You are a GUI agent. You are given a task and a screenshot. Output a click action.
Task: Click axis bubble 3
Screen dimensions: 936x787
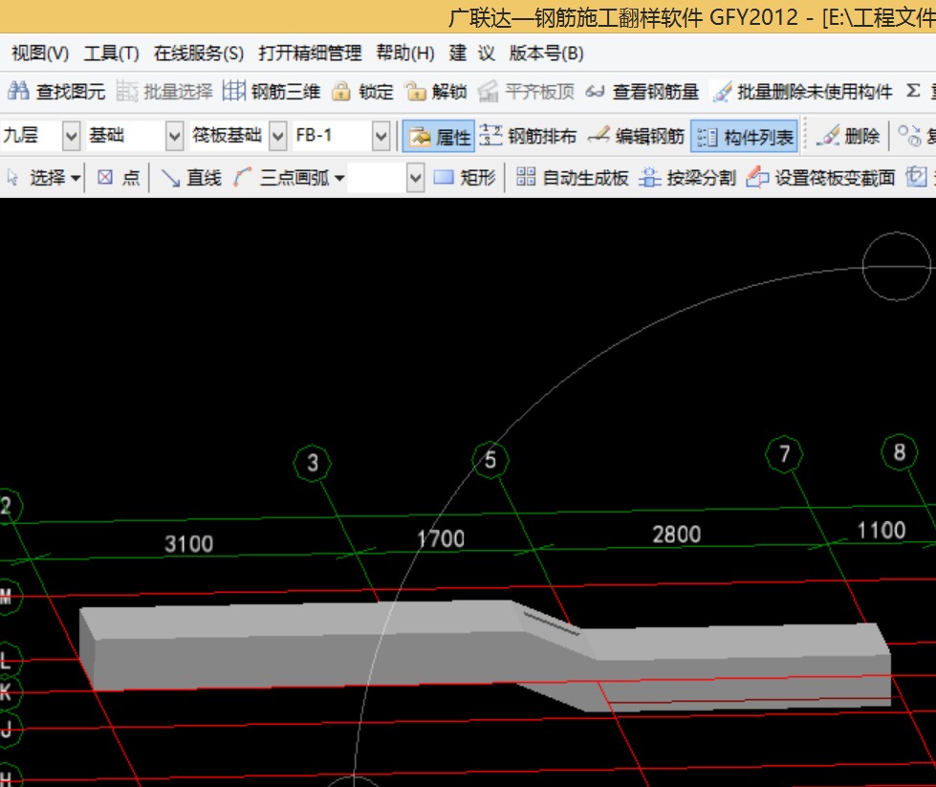pyautogui.click(x=313, y=463)
